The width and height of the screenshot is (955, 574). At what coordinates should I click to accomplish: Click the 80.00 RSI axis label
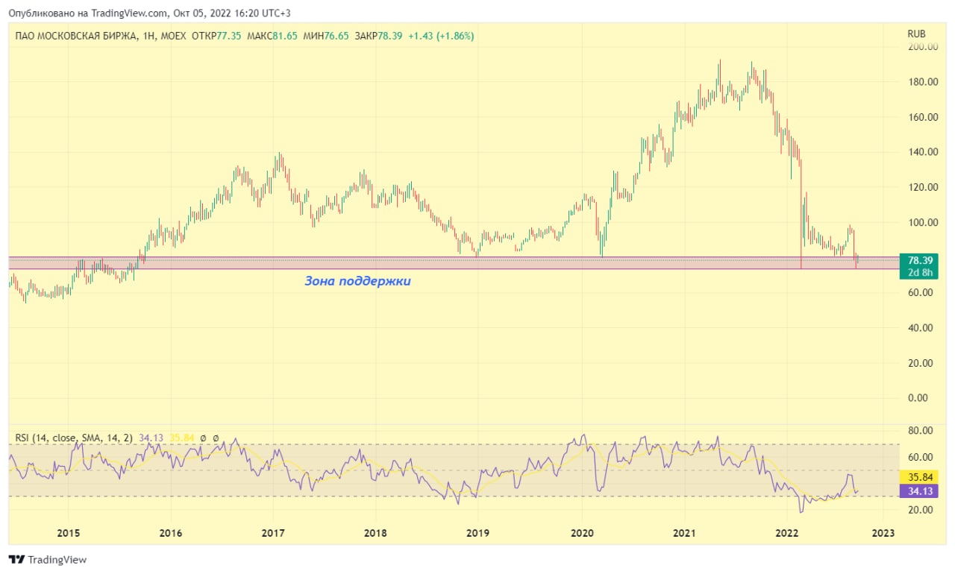click(921, 431)
